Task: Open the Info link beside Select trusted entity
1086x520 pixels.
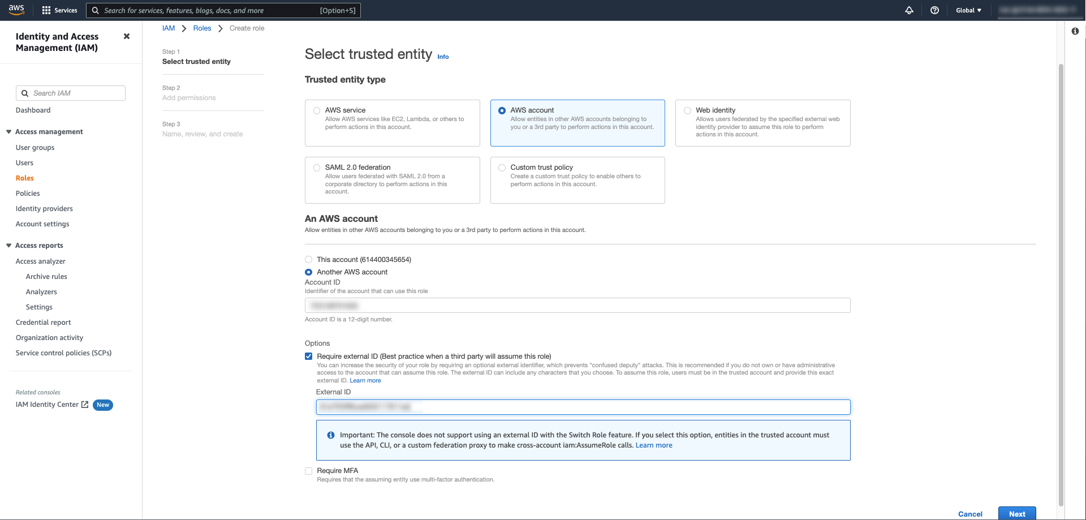Action: 443,57
